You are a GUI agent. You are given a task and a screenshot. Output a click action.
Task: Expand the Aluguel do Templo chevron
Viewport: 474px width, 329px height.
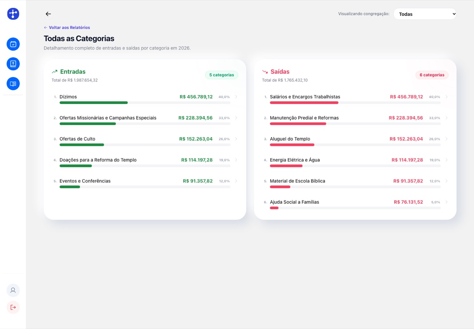(x=447, y=139)
